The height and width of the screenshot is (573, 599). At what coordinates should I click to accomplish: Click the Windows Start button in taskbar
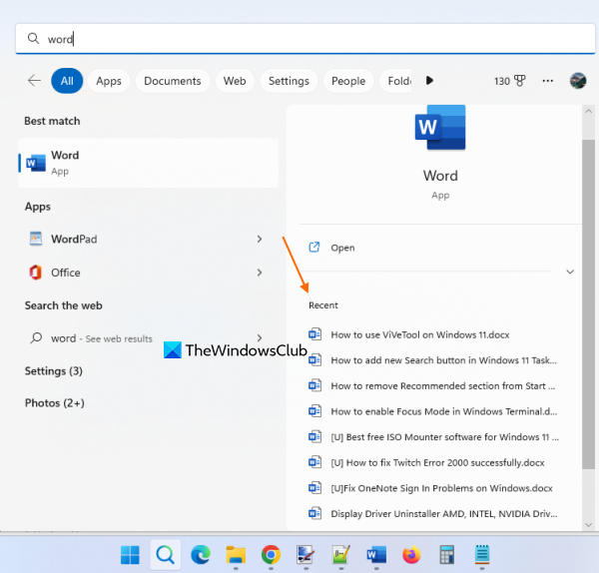pyautogui.click(x=131, y=554)
